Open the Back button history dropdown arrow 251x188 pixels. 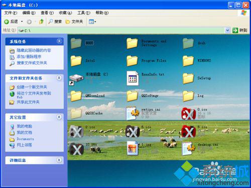(22, 21)
